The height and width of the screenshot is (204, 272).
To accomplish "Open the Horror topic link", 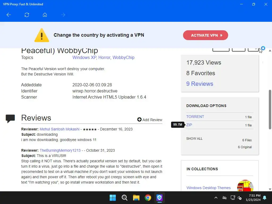I will 104,57.
